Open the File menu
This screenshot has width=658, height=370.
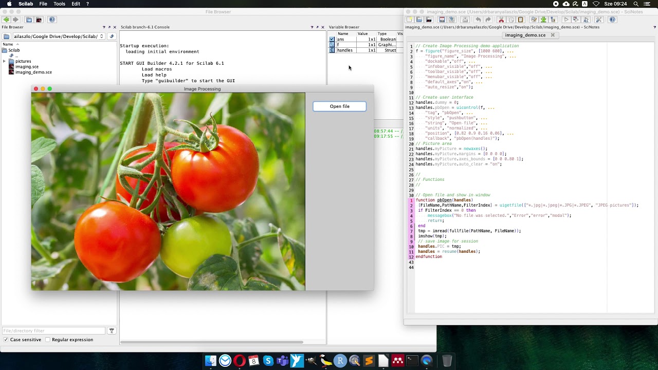[x=43, y=4]
